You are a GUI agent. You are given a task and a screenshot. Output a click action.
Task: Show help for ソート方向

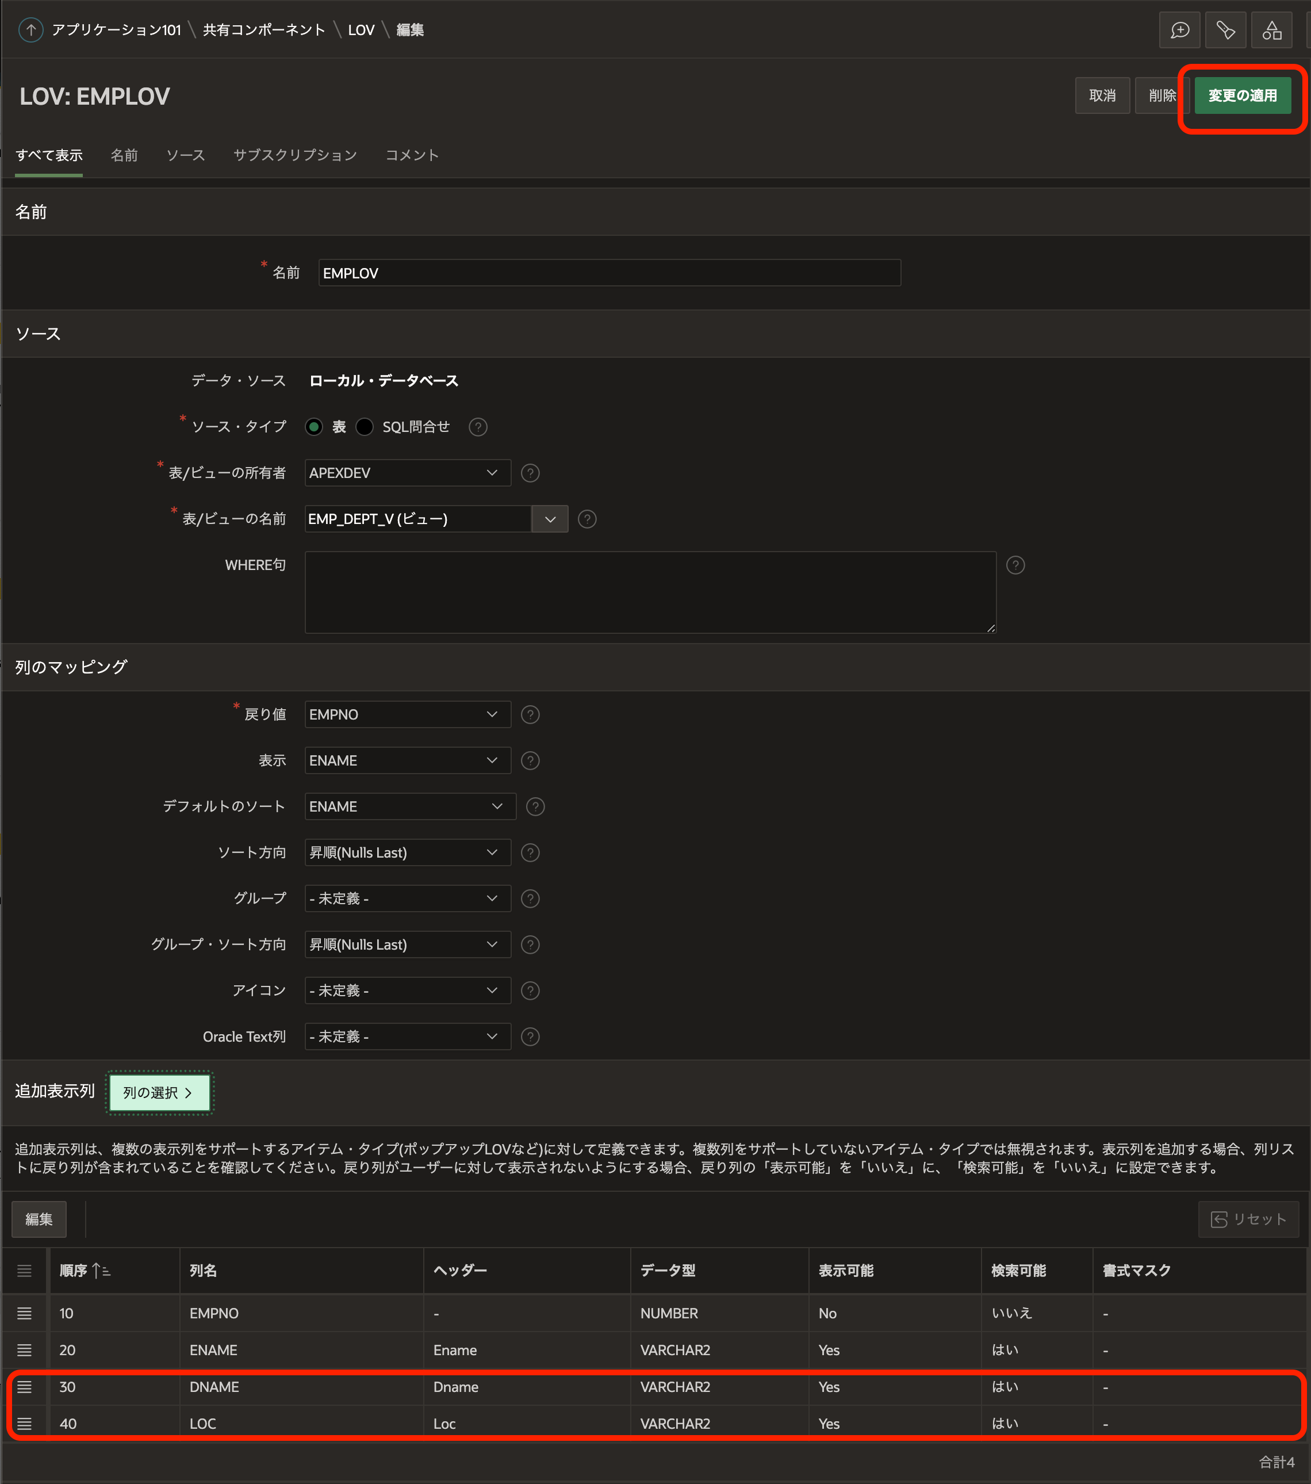(x=531, y=852)
